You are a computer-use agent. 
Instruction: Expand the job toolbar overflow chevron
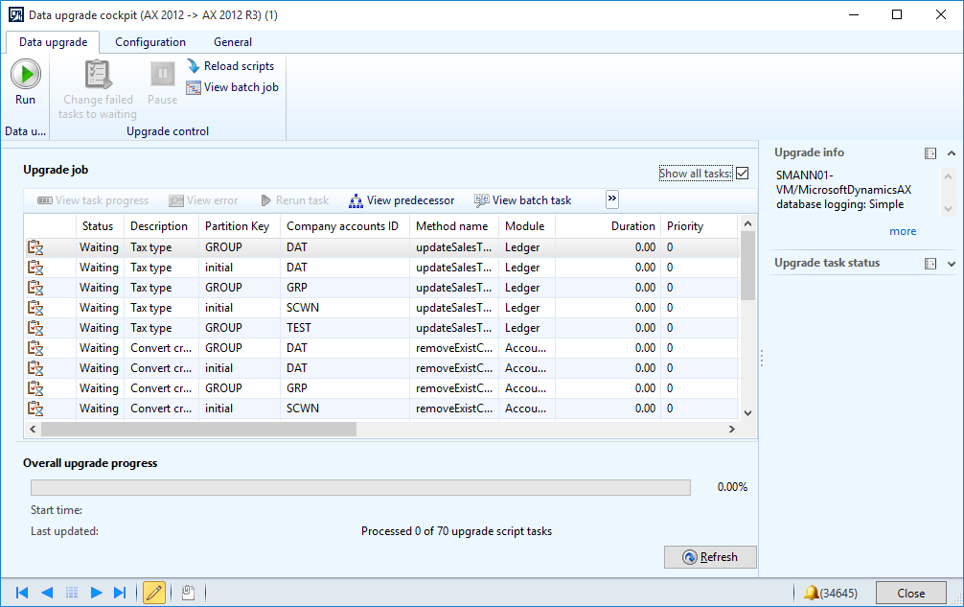(x=611, y=199)
